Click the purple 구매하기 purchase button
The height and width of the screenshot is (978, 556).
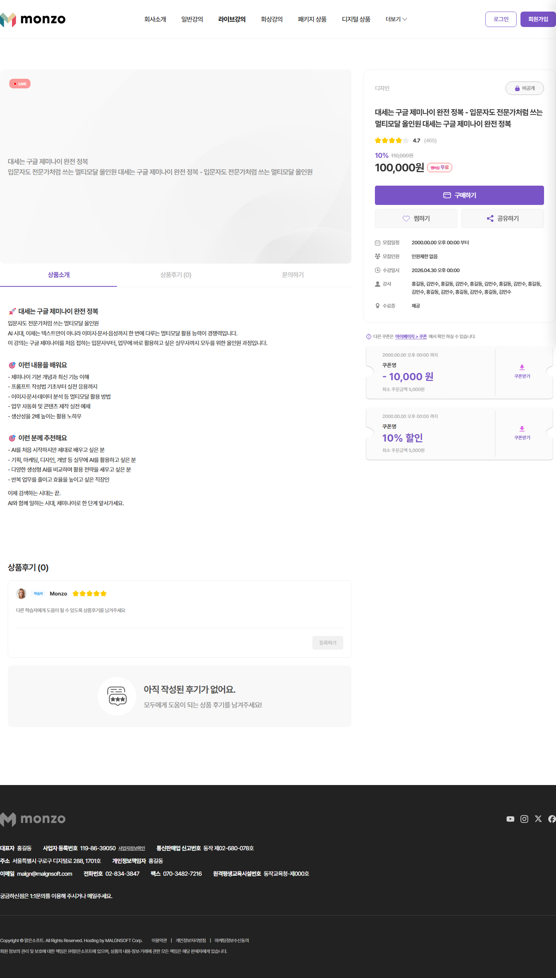coord(459,195)
